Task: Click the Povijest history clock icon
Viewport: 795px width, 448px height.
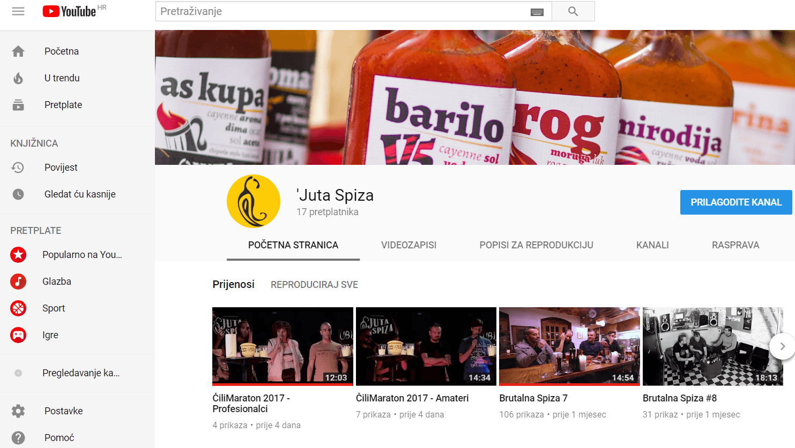Action: tap(18, 168)
